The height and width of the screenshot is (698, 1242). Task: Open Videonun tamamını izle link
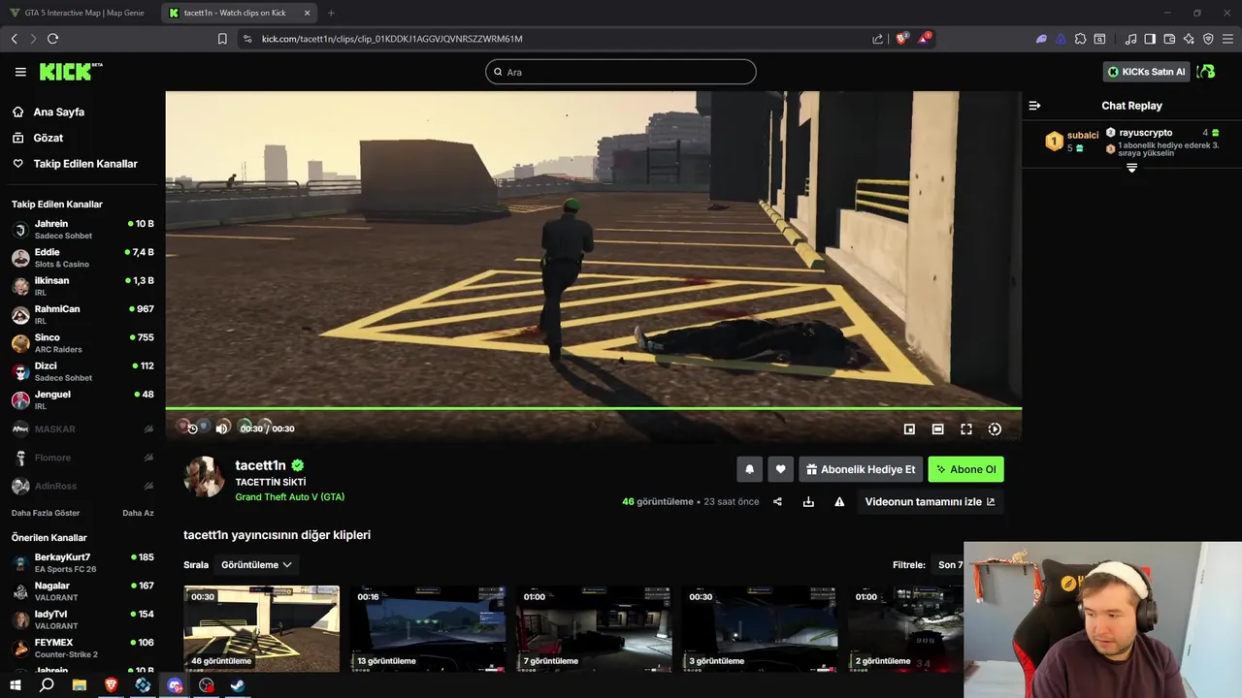930,501
